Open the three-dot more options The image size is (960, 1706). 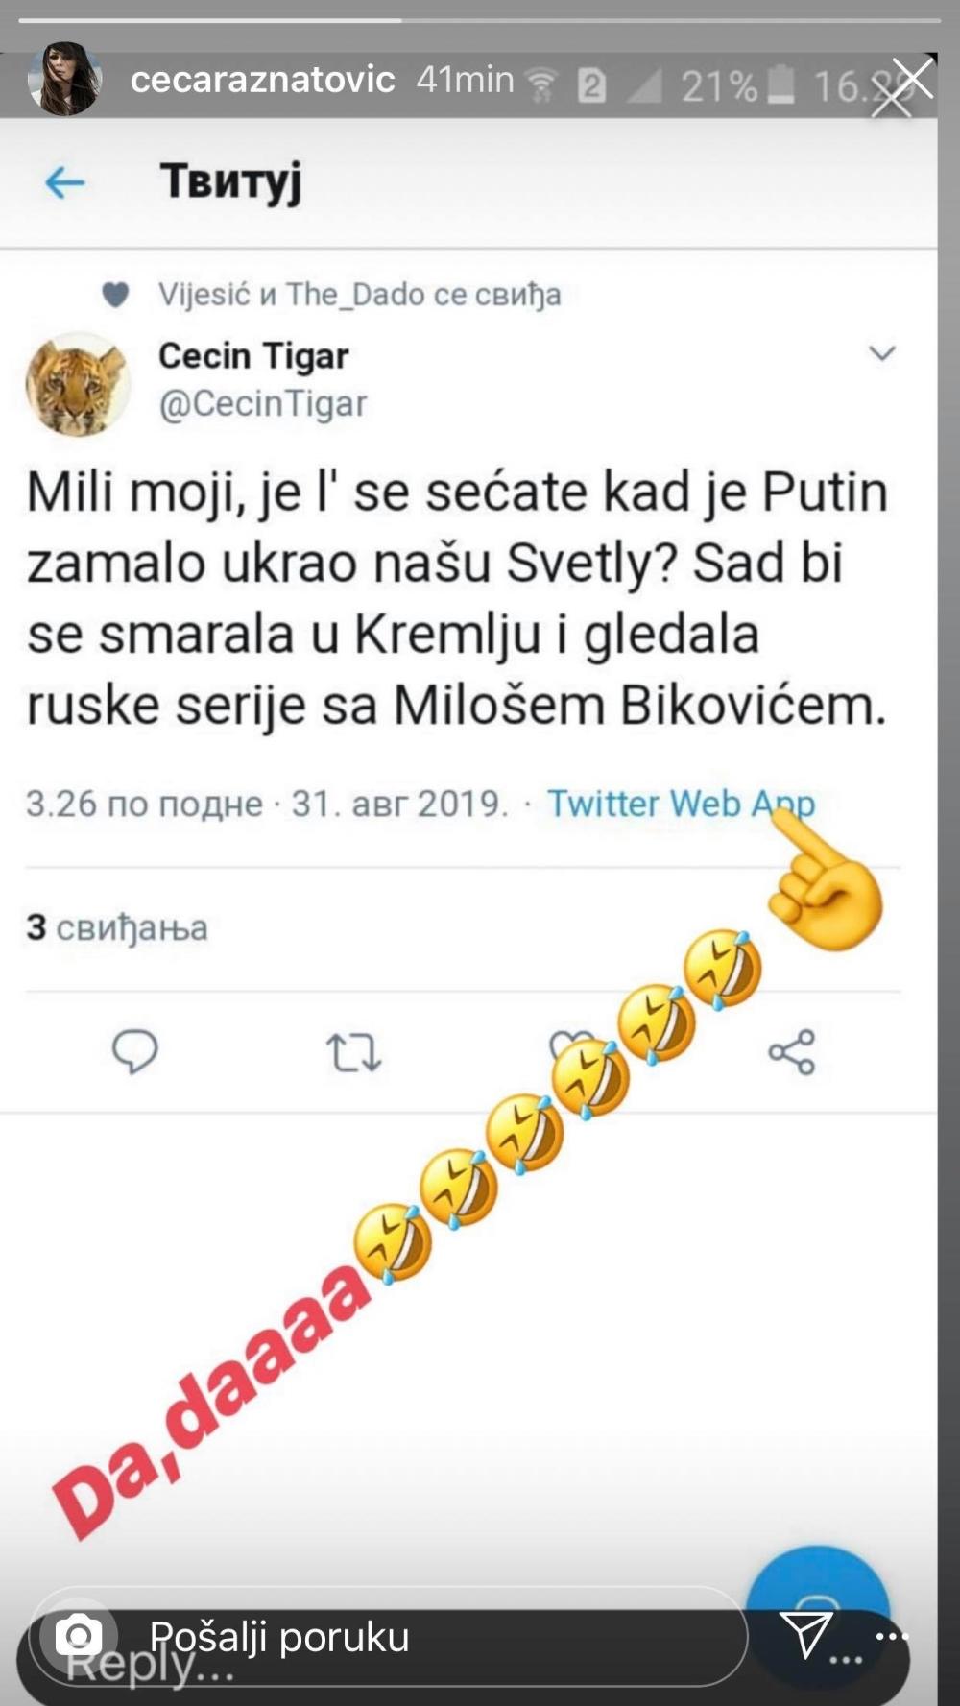[892, 1636]
